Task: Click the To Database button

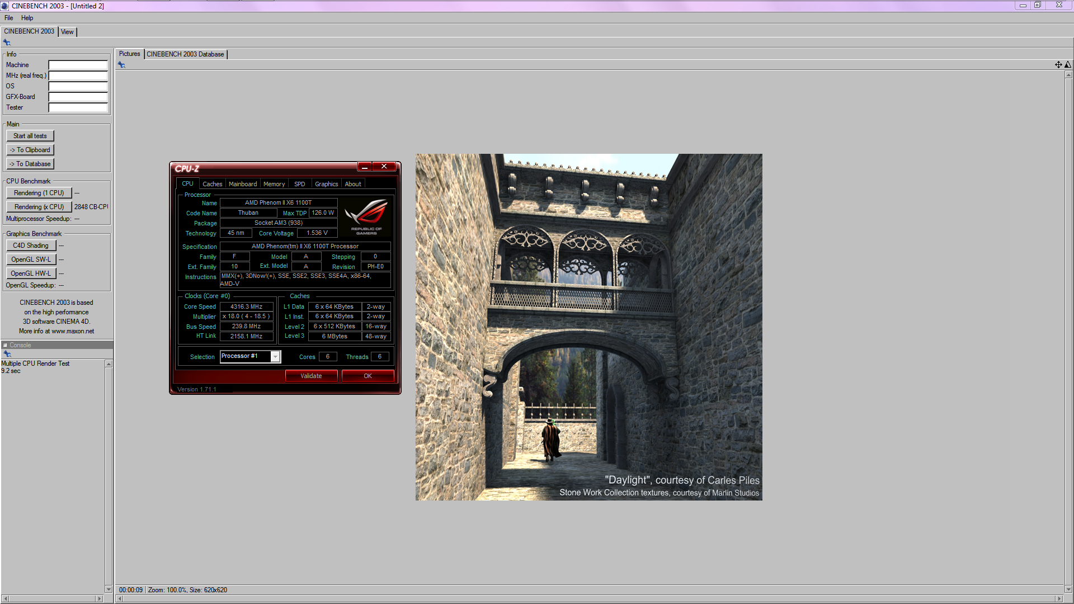Action: pyautogui.click(x=30, y=164)
